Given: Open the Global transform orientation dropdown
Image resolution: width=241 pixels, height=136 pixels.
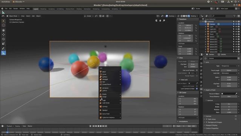Looking at the screenshot, I should tap(89, 16).
